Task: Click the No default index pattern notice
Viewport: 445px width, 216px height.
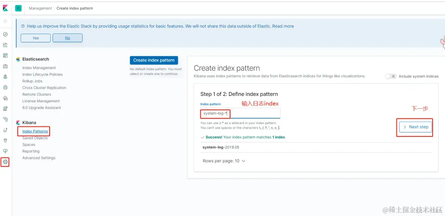Action: 156,71
